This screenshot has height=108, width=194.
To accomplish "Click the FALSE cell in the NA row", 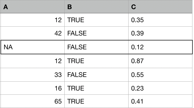I will (x=96, y=47).
